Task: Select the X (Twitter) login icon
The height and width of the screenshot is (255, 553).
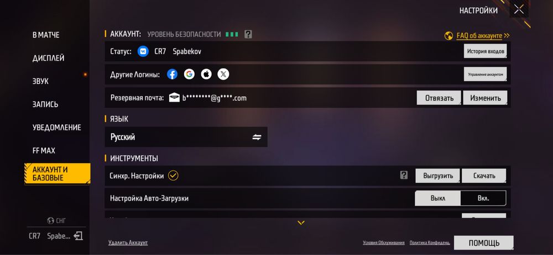Action: pyautogui.click(x=223, y=75)
